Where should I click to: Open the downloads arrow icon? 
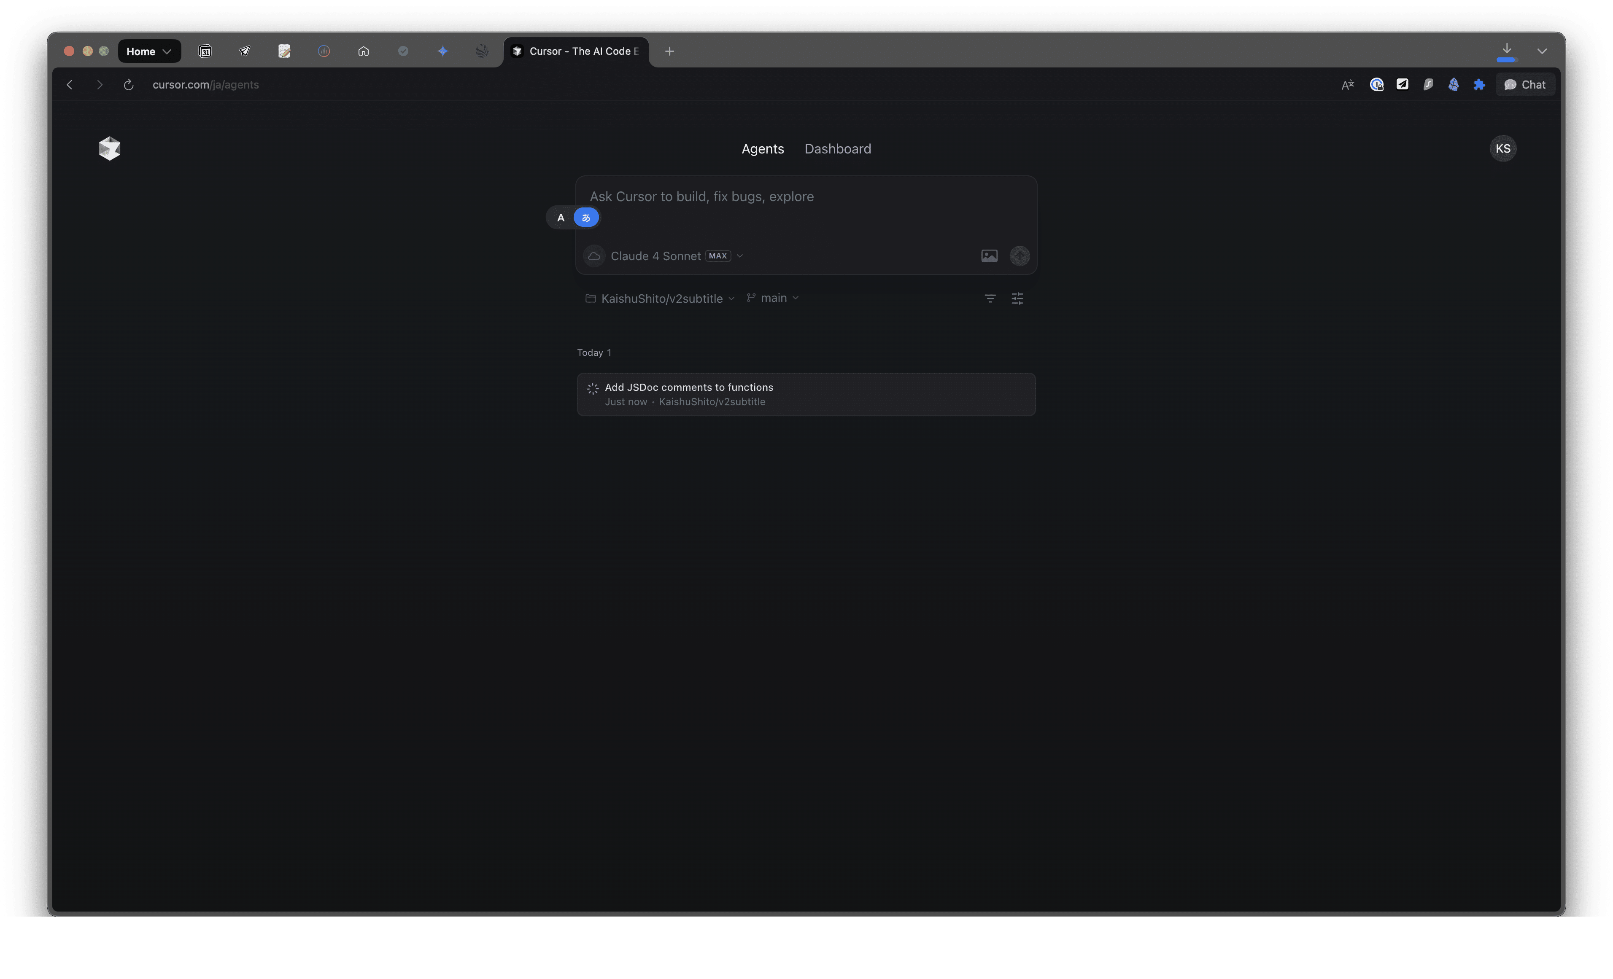tap(1506, 50)
